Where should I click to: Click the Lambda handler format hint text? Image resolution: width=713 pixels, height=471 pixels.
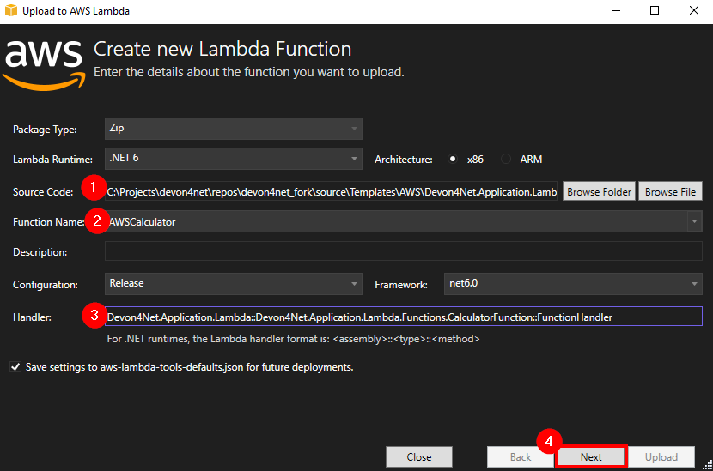click(x=293, y=339)
